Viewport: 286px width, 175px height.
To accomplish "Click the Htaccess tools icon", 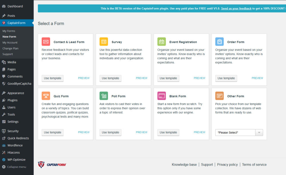I will click(4, 152).
